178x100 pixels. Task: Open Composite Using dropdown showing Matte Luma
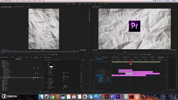click(68, 87)
